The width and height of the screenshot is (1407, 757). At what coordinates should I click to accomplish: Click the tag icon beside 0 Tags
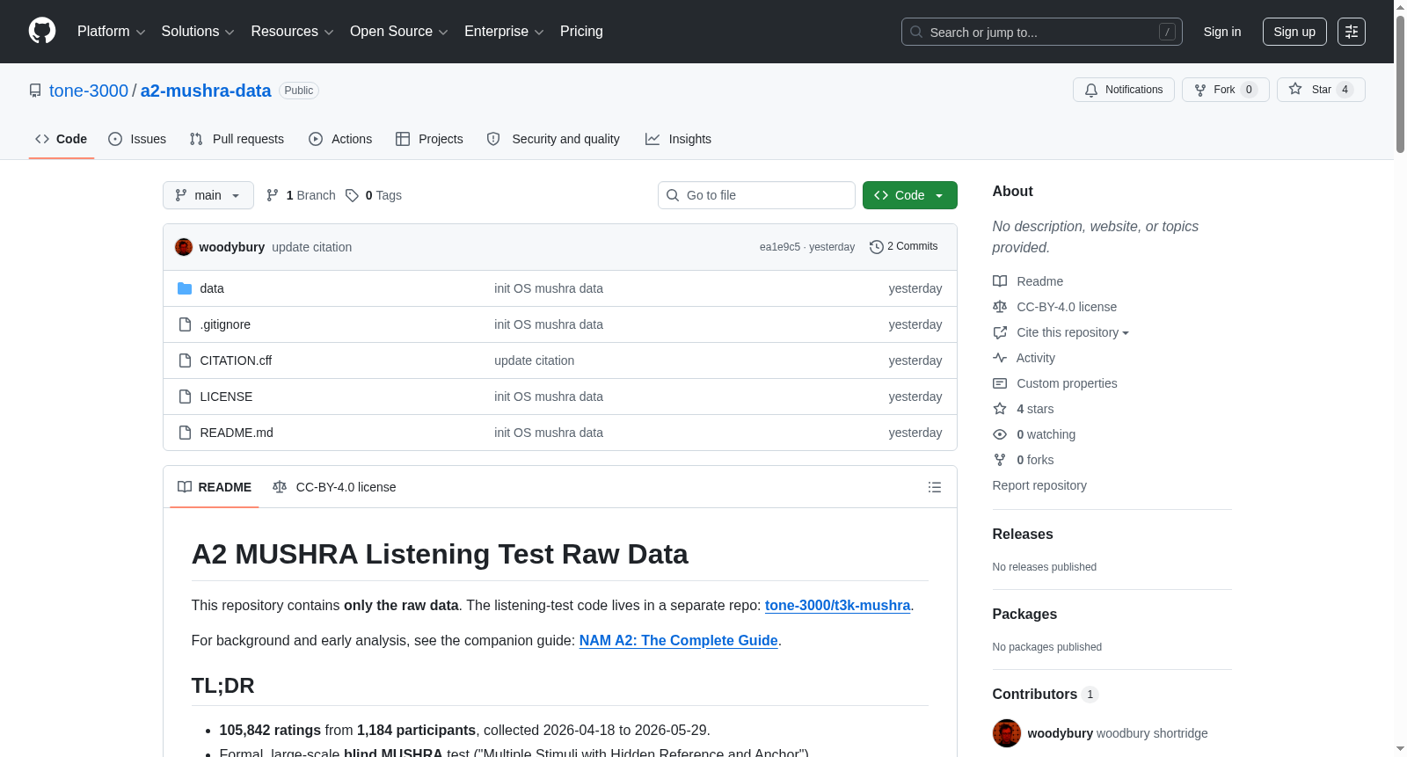point(352,195)
